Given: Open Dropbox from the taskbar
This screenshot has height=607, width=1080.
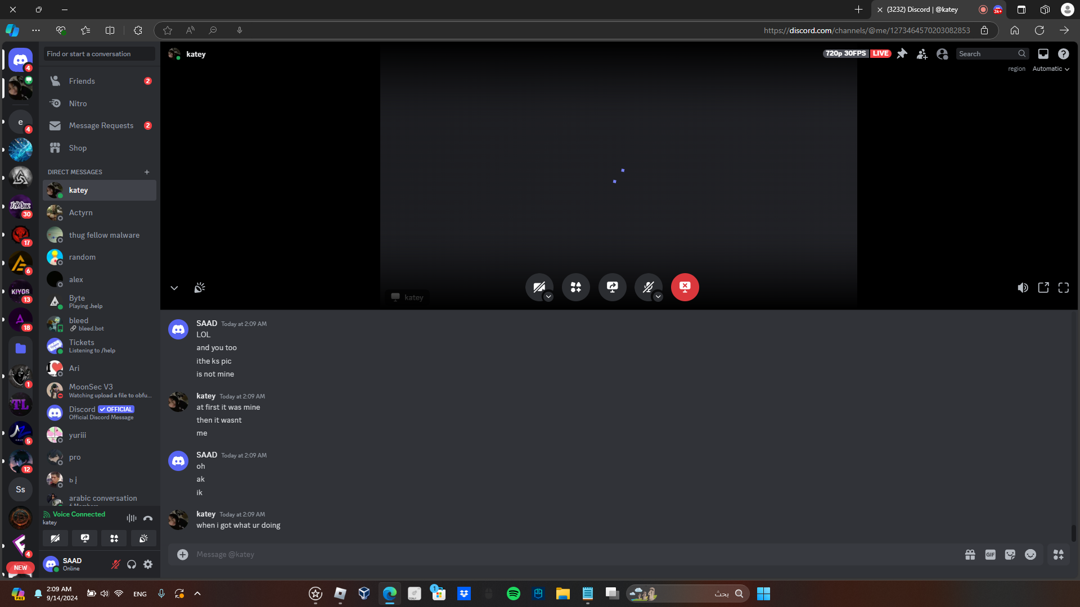Looking at the screenshot, I should [x=464, y=594].
